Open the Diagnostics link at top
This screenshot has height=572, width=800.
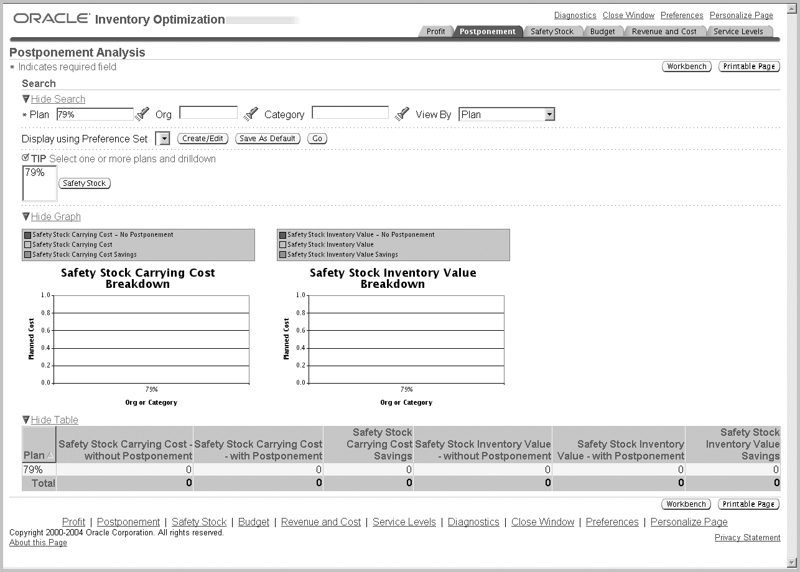tap(575, 16)
